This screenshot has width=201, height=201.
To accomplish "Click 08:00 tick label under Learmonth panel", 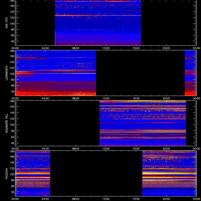I will [76, 98].
